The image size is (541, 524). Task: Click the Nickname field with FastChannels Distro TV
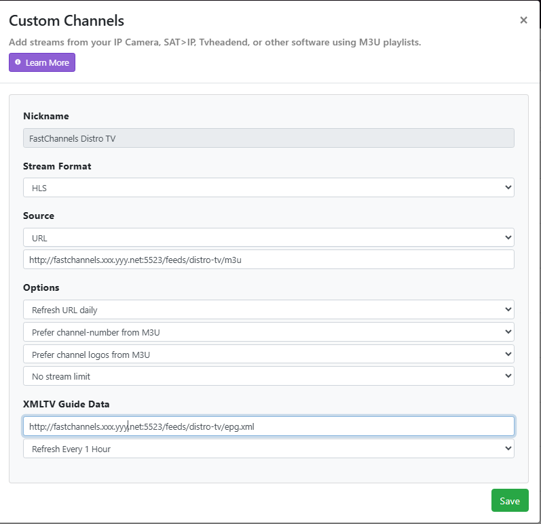tap(268, 138)
